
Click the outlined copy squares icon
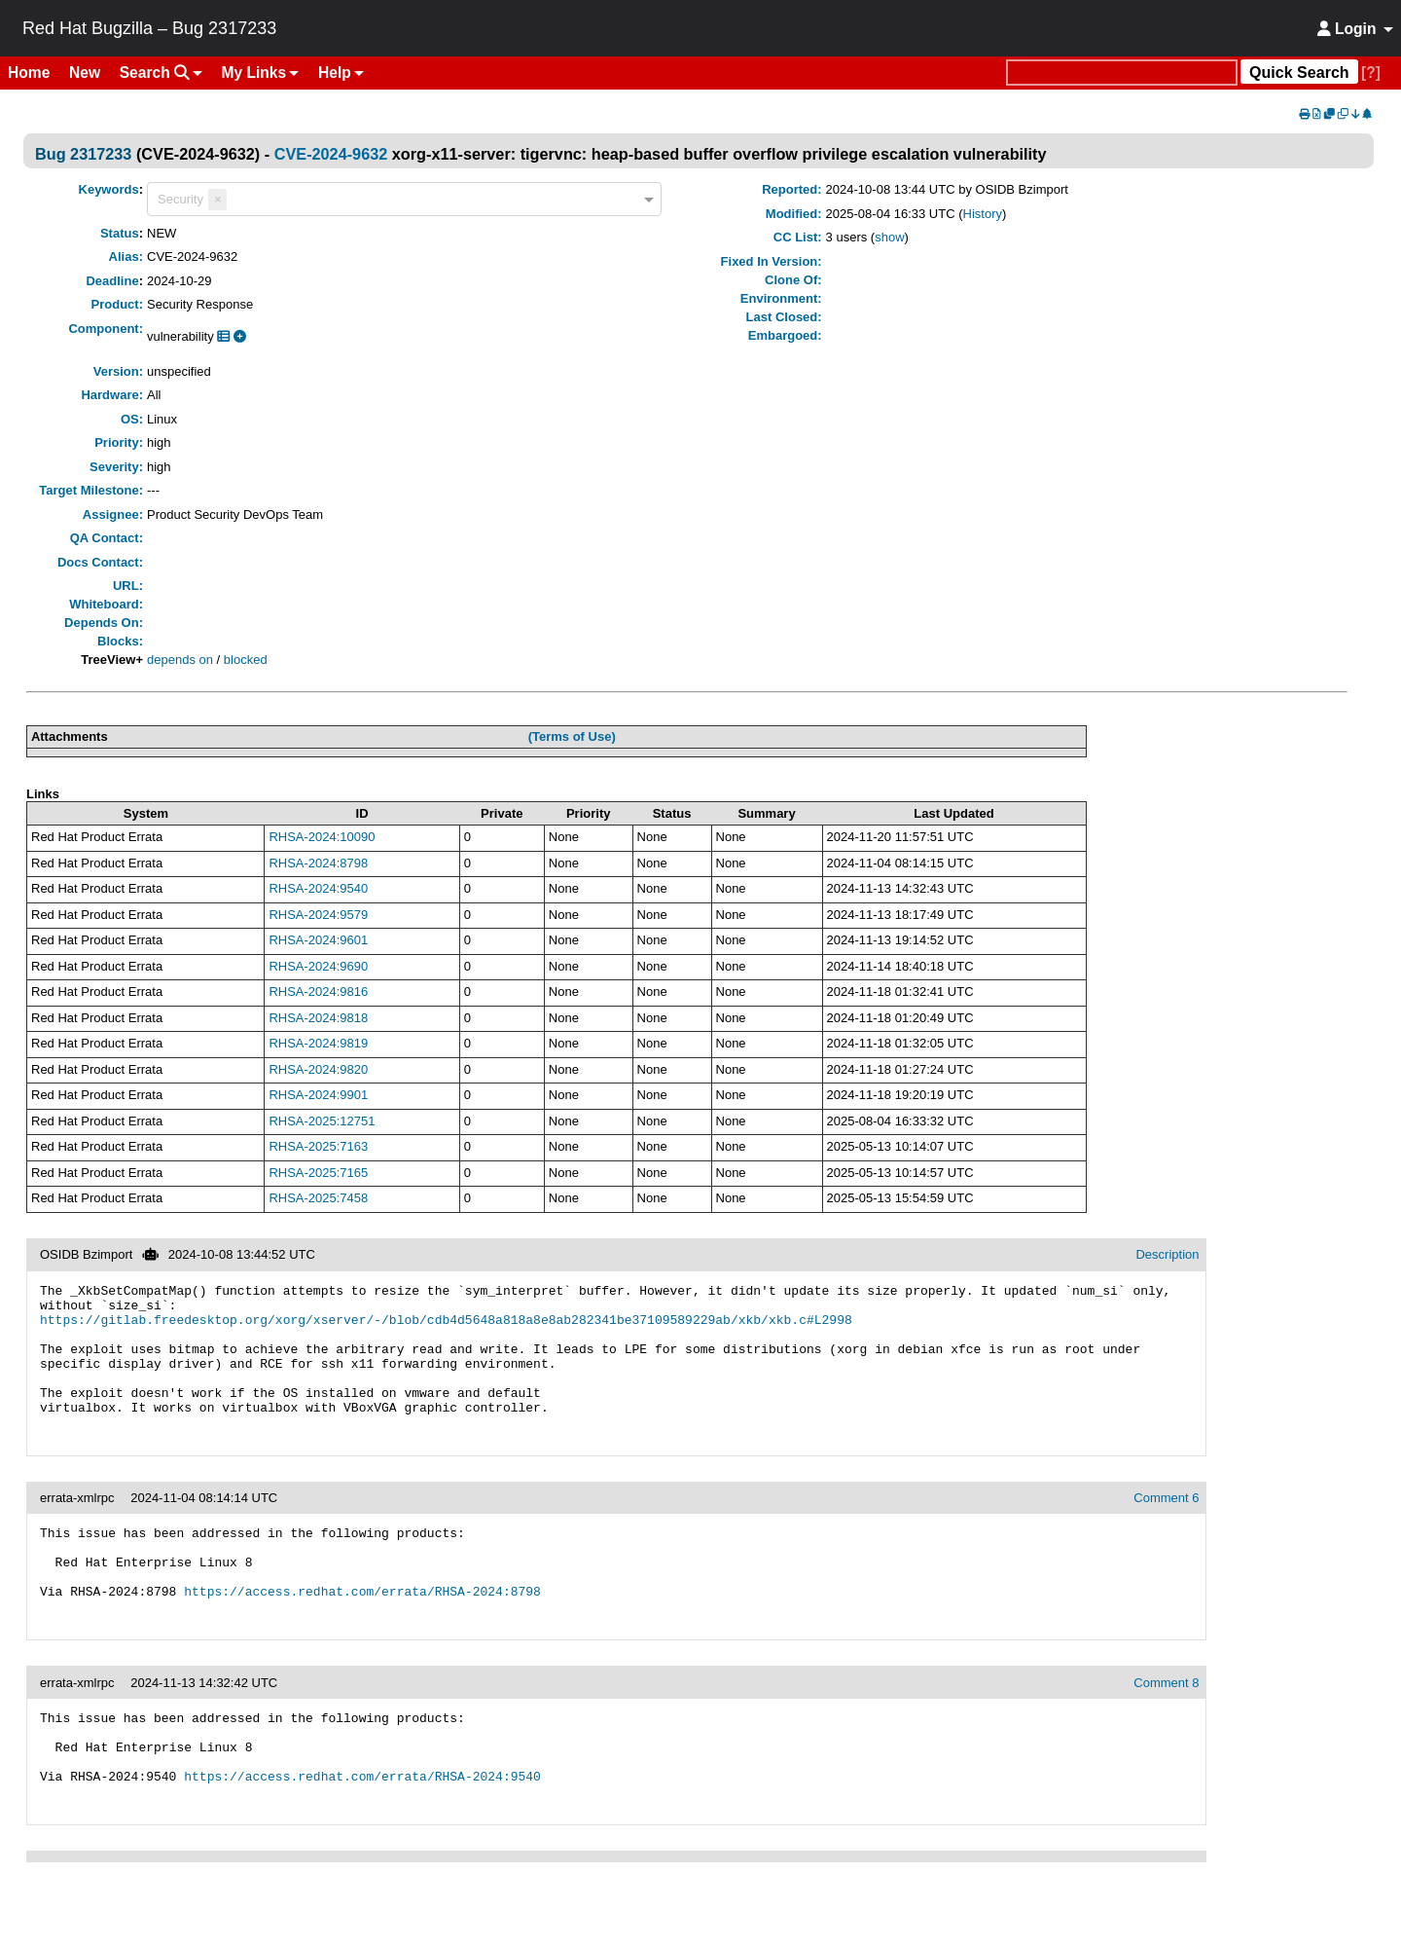1343,114
